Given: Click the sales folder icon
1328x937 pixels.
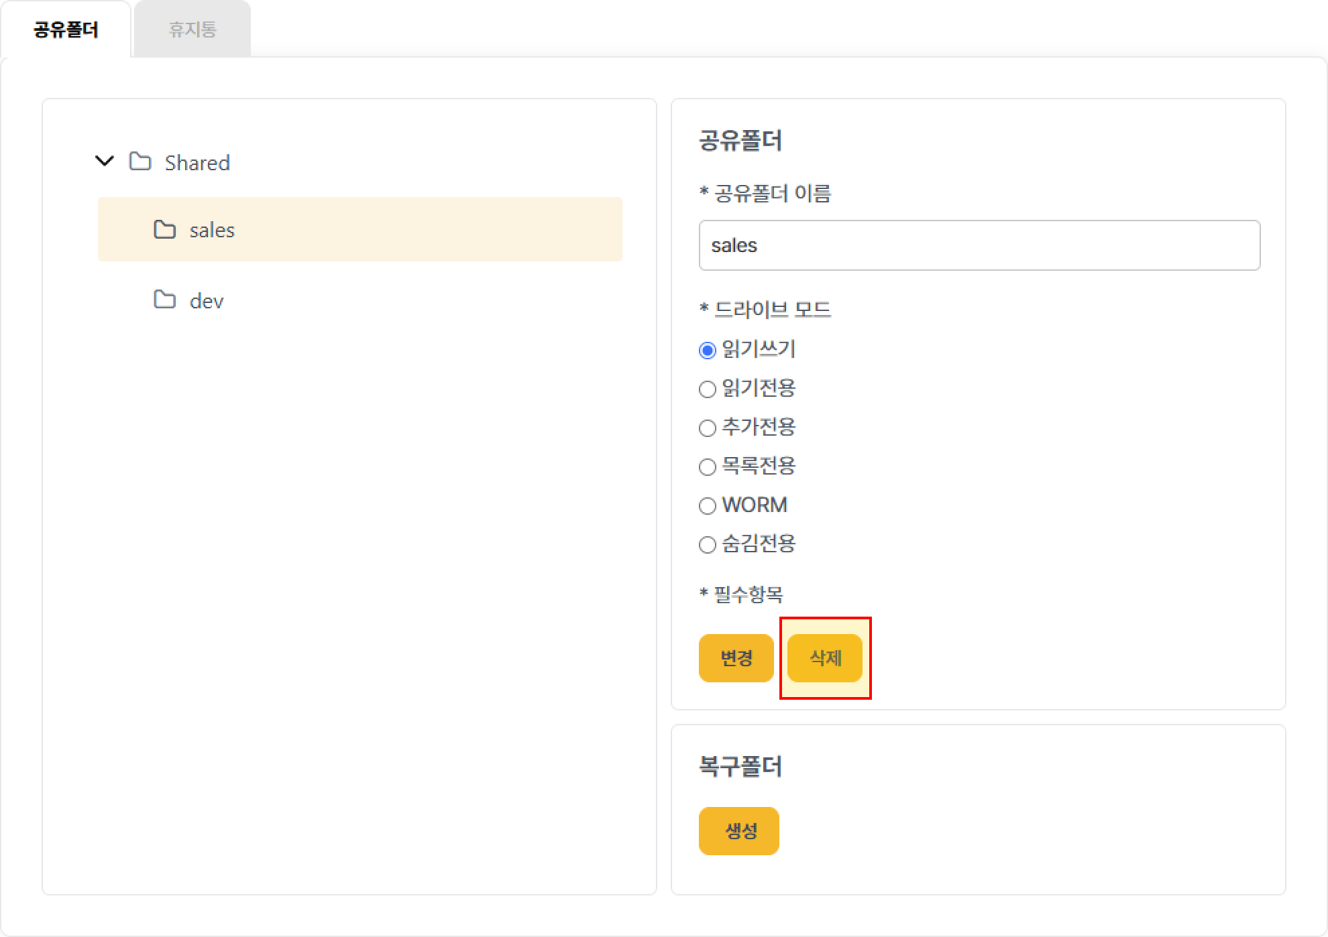Looking at the screenshot, I should [x=164, y=229].
